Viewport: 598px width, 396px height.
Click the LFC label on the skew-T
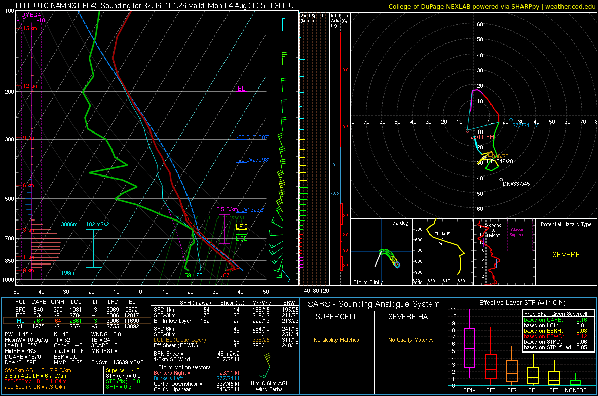point(242,227)
